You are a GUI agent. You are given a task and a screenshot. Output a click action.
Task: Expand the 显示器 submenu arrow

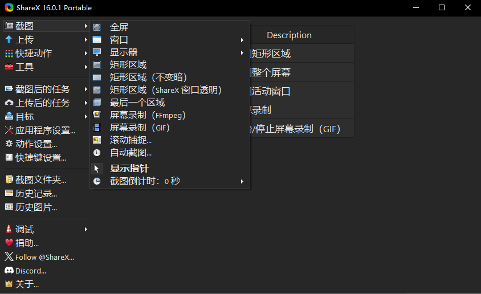click(x=242, y=53)
